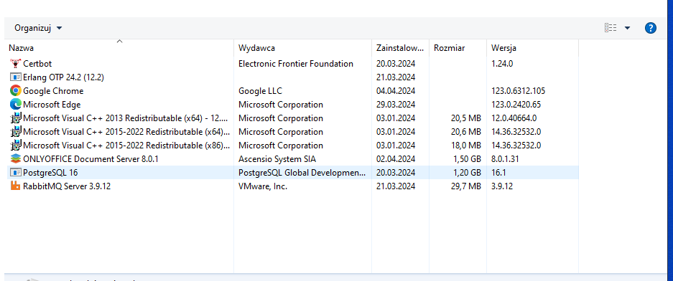Click the Erlang install date 21.03.2024
The height and width of the screenshot is (281, 673).
[x=396, y=77]
